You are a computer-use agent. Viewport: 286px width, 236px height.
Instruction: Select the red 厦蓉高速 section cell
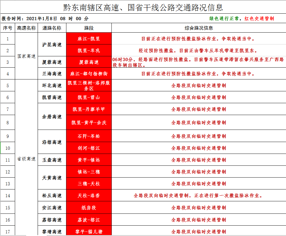89,62
